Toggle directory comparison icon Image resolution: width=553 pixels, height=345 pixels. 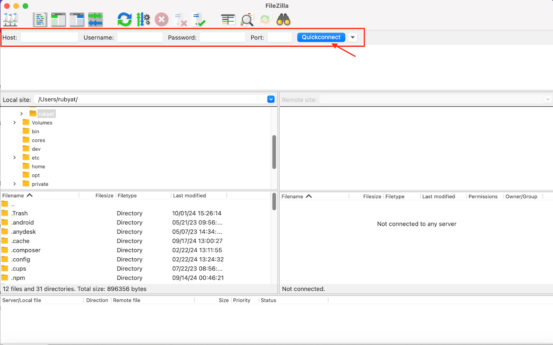pos(247,20)
